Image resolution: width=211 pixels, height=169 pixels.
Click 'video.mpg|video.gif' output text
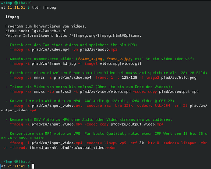coord(120,63)
